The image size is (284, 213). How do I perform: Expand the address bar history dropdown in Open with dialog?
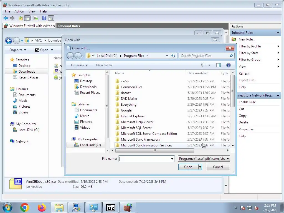coord(167,56)
